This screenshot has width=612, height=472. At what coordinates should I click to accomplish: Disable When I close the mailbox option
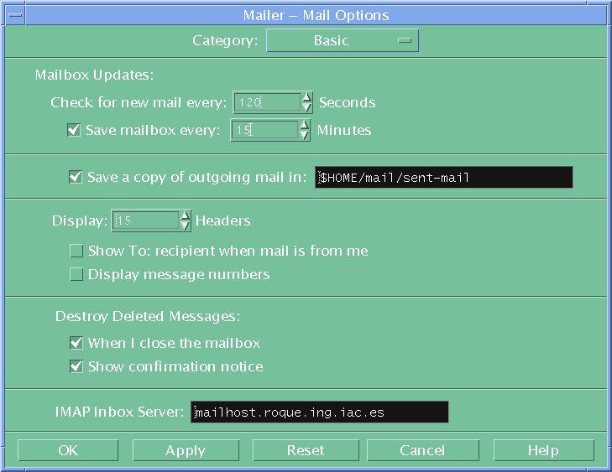pos(76,343)
